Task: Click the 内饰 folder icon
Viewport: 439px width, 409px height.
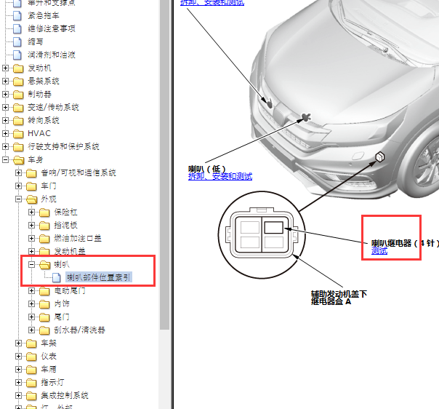Action: coord(44,304)
